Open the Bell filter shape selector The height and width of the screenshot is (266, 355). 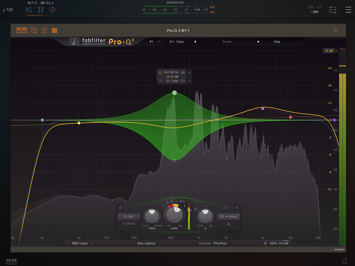point(129,216)
